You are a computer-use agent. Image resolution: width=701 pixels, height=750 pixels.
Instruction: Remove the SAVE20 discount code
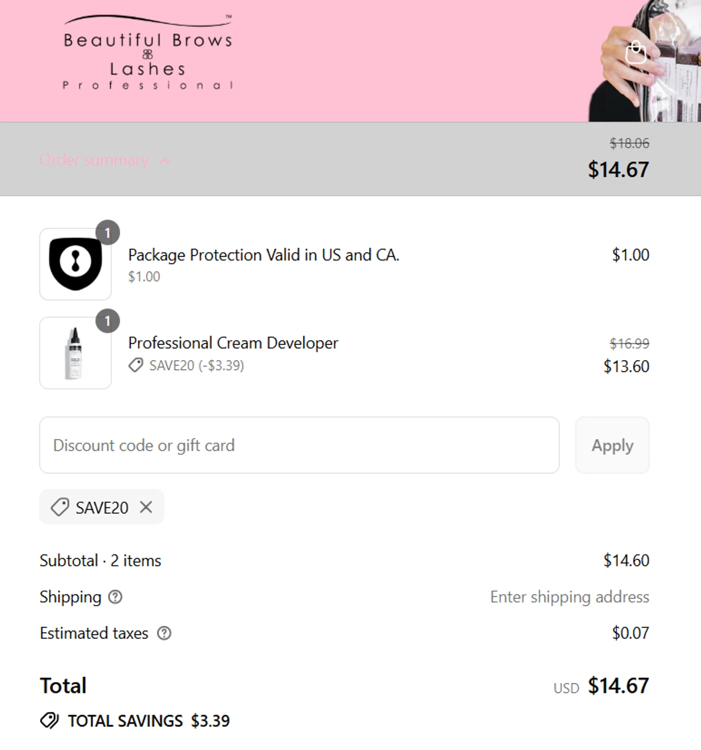point(146,507)
